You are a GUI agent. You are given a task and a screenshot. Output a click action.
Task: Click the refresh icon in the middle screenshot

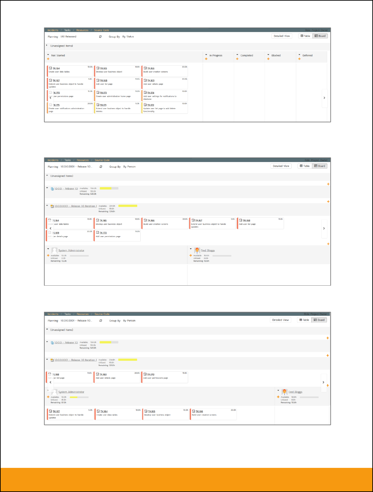pos(101,167)
